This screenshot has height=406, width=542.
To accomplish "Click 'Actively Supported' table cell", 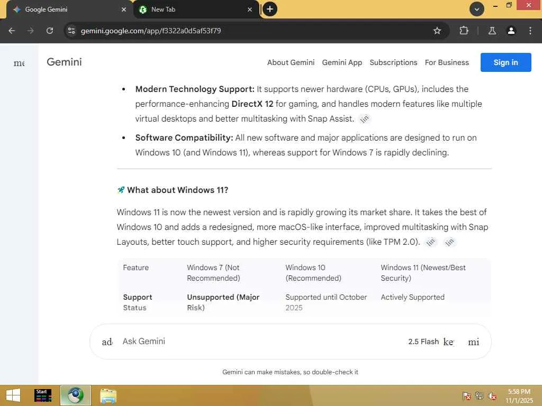I will coord(412,297).
